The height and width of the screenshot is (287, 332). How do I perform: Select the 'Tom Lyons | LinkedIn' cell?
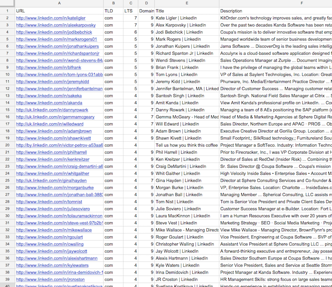point(187,74)
